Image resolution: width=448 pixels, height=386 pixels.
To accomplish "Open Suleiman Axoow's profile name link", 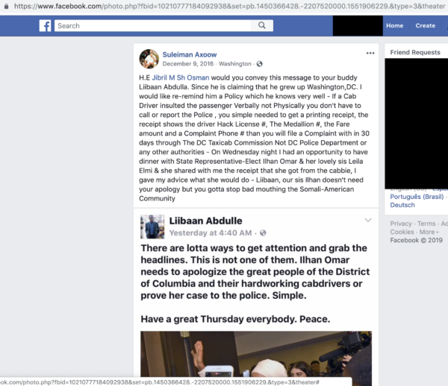I will [190, 54].
